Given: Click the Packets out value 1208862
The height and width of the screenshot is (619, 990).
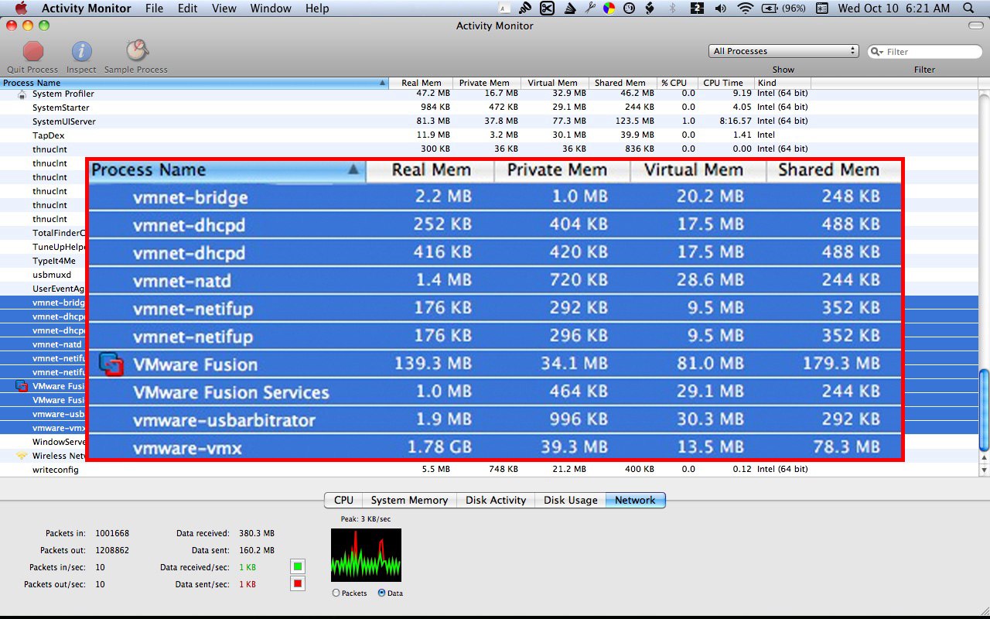Looking at the screenshot, I should click(x=112, y=550).
